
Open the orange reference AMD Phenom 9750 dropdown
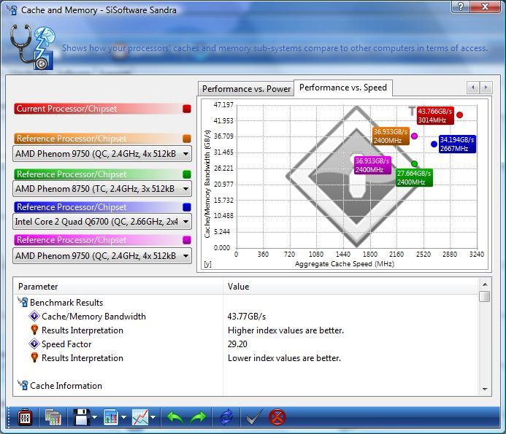point(102,154)
